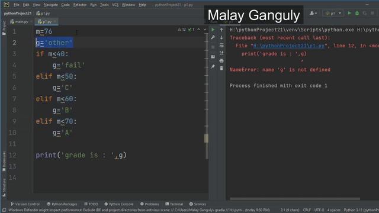Rerun p1 from the Run panel
This screenshot has height=213, width=379.
tap(213, 30)
